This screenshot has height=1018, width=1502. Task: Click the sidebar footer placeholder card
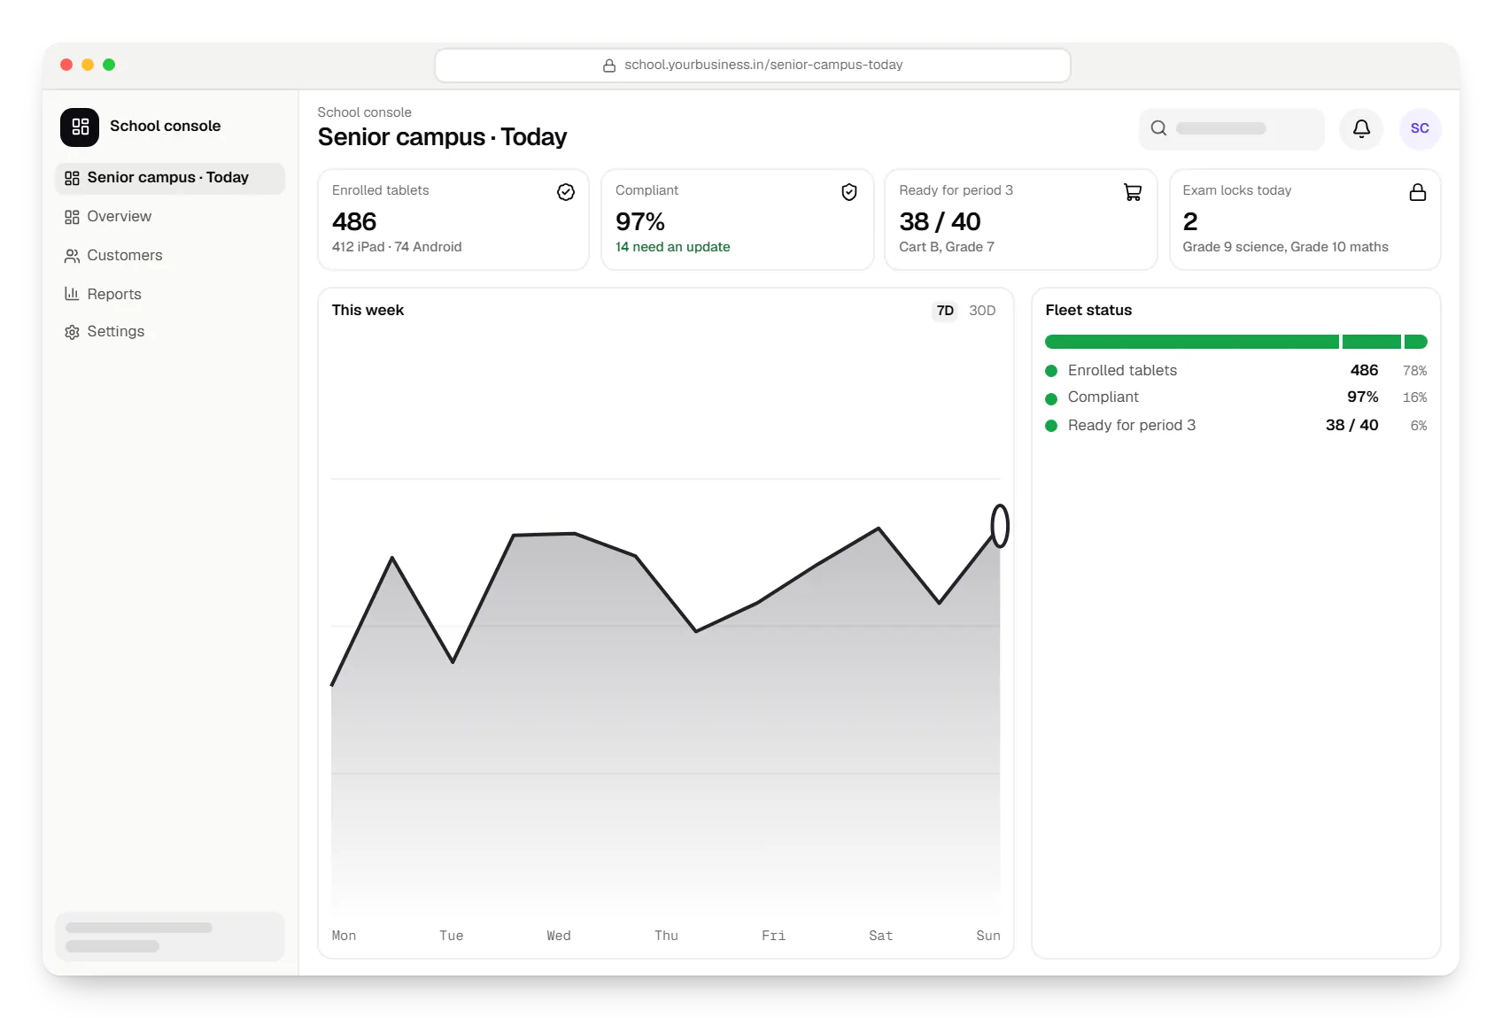click(x=170, y=937)
